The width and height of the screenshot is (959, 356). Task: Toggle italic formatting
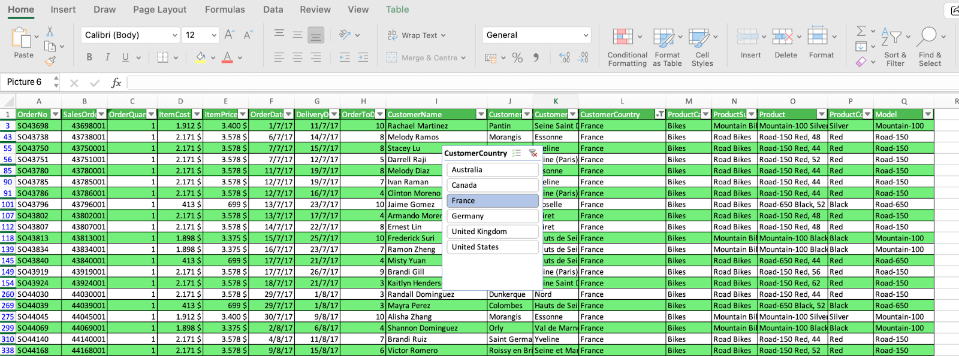pyautogui.click(x=107, y=57)
